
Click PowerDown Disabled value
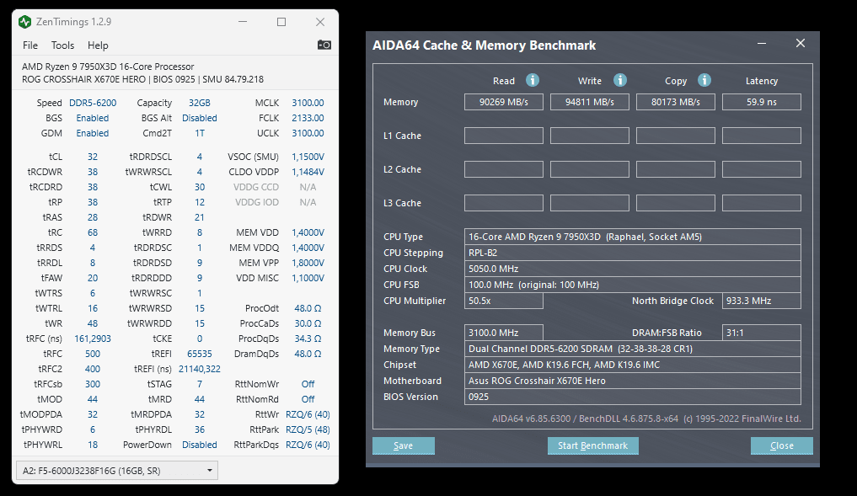pos(200,445)
